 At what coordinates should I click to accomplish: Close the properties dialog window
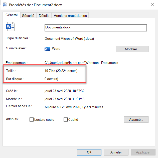pyautogui.click(x=152, y=5)
